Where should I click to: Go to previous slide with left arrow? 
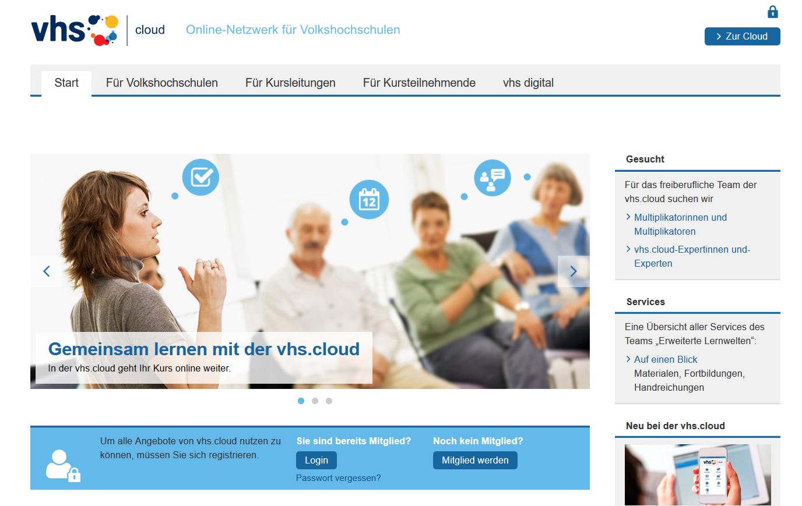(46, 271)
